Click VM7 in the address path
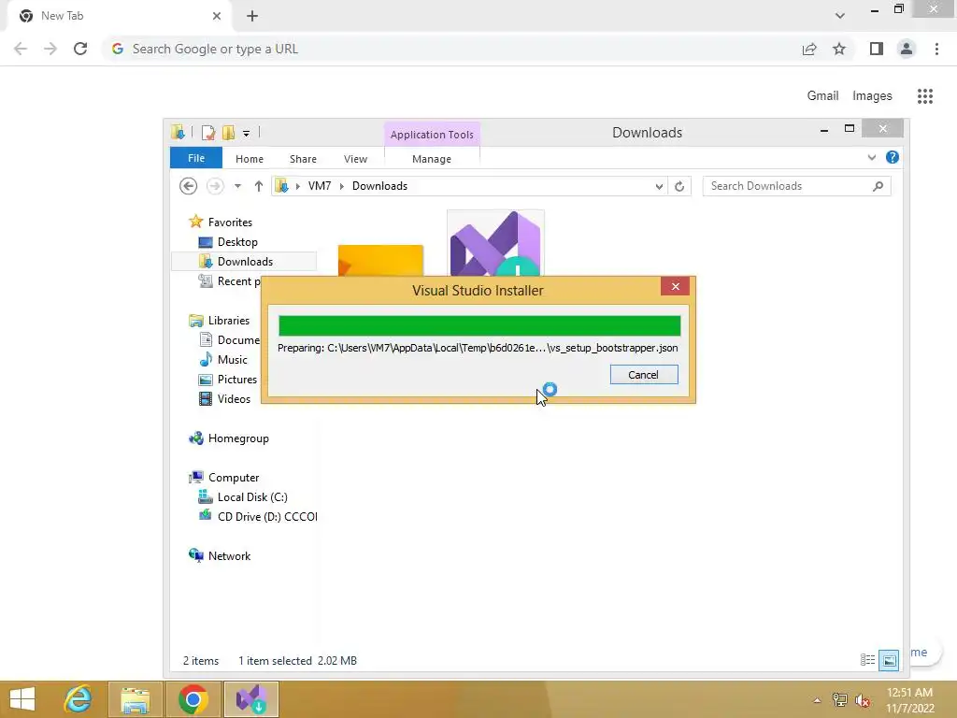 320,186
